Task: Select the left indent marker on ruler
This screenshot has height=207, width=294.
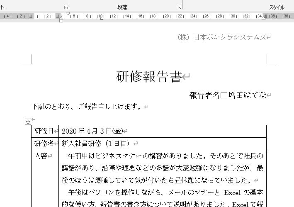Action: pos(61,20)
